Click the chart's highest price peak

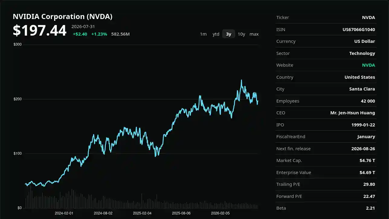[241, 80]
